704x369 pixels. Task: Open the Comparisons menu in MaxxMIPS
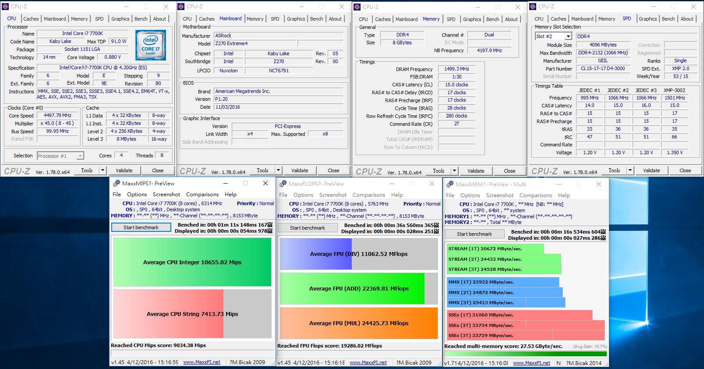202,195
